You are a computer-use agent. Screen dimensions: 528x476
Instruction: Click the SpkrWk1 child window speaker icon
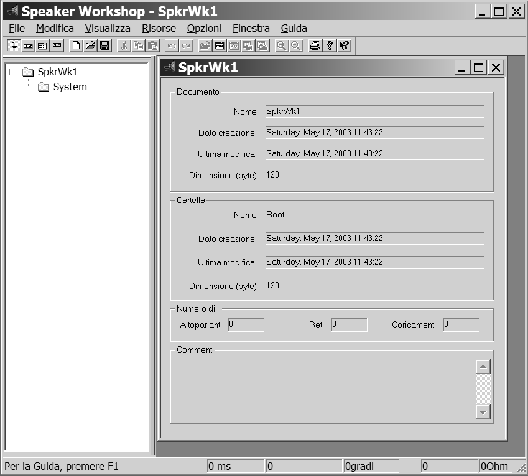point(169,67)
